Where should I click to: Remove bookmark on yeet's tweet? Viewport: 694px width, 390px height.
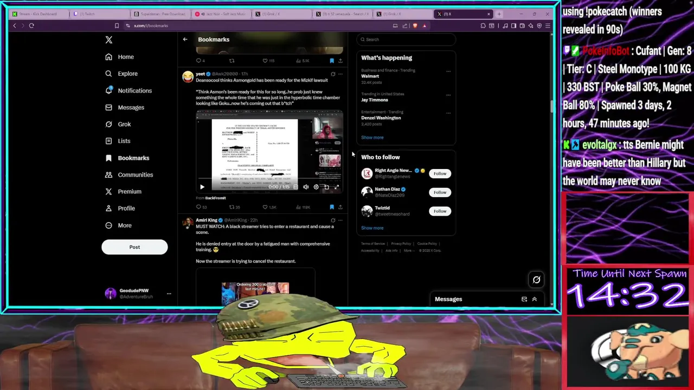[332, 207]
